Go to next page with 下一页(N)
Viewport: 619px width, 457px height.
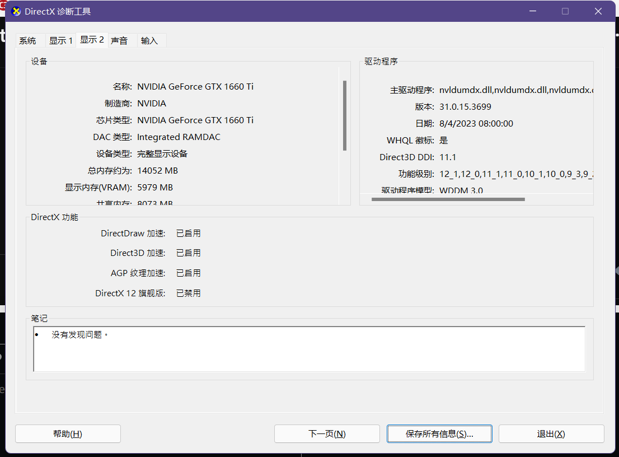(x=327, y=433)
